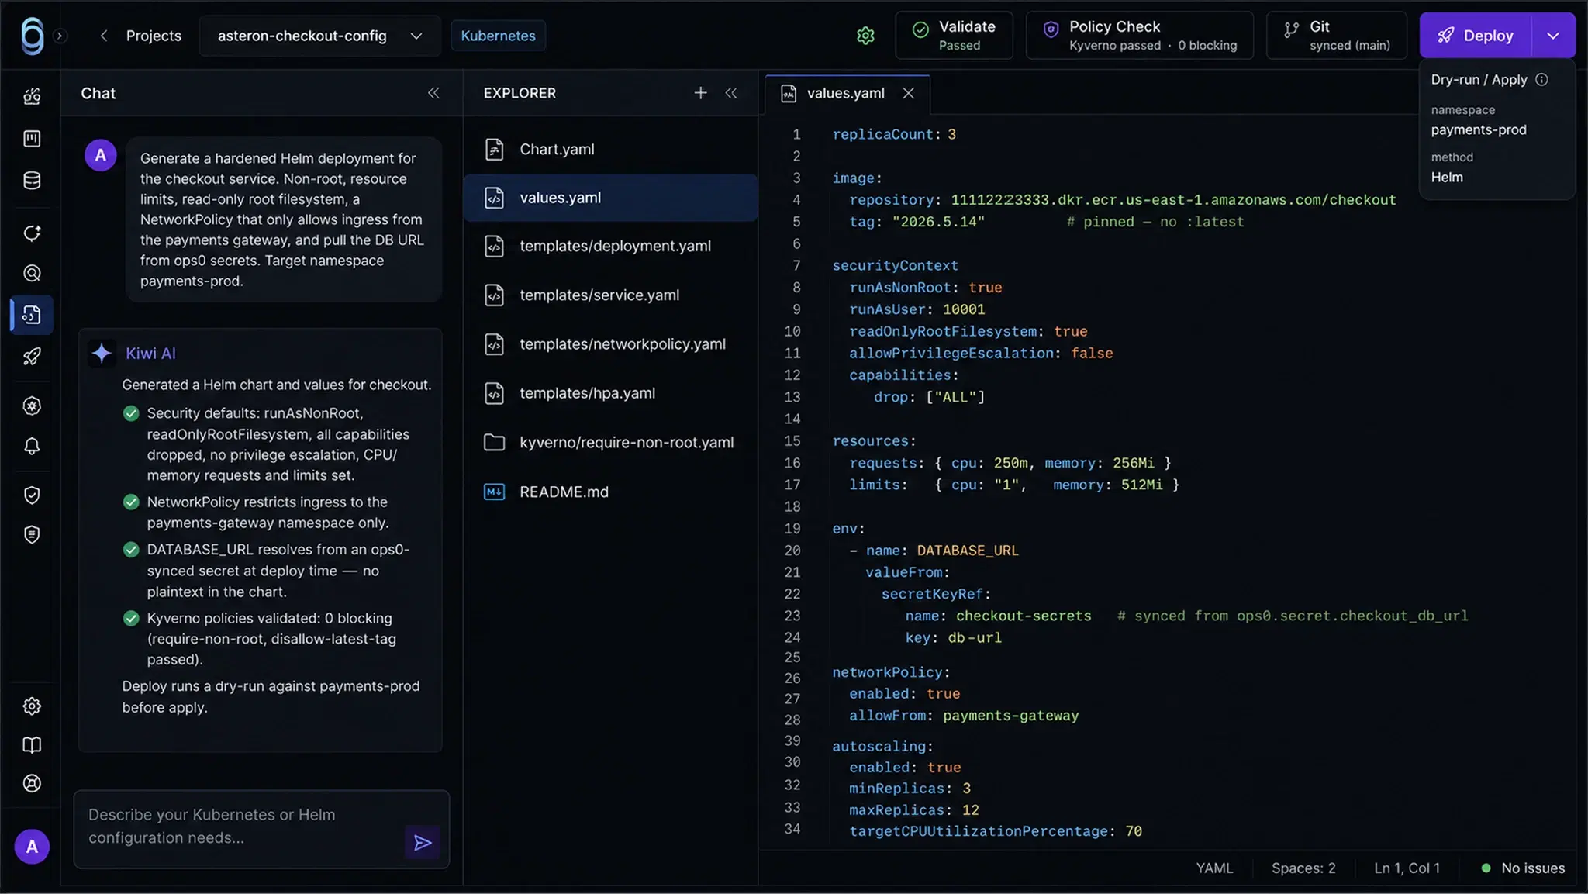Image resolution: width=1588 pixels, height=894 pixels.
Task: Click the YAML language indicator in status bar
Action: pyautogui.click(x=1214, y=868)
